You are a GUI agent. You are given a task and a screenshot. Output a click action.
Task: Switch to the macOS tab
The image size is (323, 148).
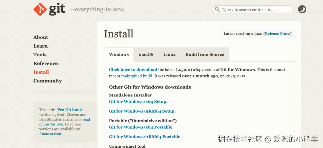point(146,54)
